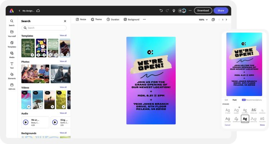Image resolution: width=269 pixels, height=144 pixels.
Task: Tap Cancel in the phone font panel
Action: [227, 125]
